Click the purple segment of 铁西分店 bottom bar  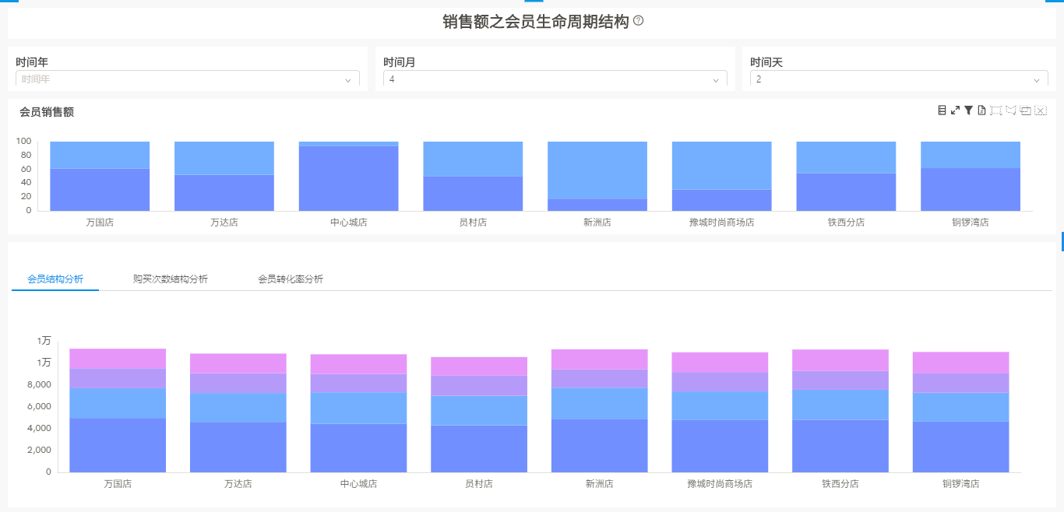click(x=840, y=380)
